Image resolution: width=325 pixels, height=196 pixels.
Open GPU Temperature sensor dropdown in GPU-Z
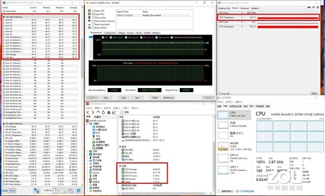242,17
